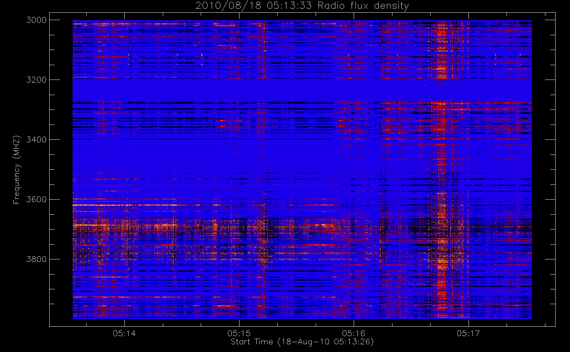
Task: Click the 3400 frequency tick label
Action: [37, 140]
